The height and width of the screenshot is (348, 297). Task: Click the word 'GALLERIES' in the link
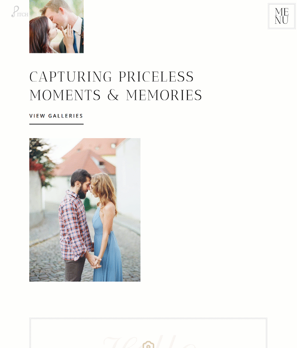[65, 116]
